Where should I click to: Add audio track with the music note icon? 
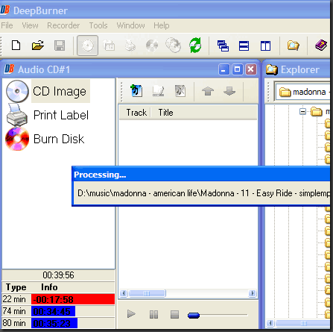point(136,90)
